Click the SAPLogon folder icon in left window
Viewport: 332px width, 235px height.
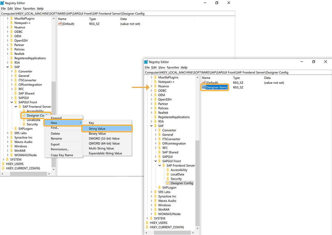click(16, 129)
